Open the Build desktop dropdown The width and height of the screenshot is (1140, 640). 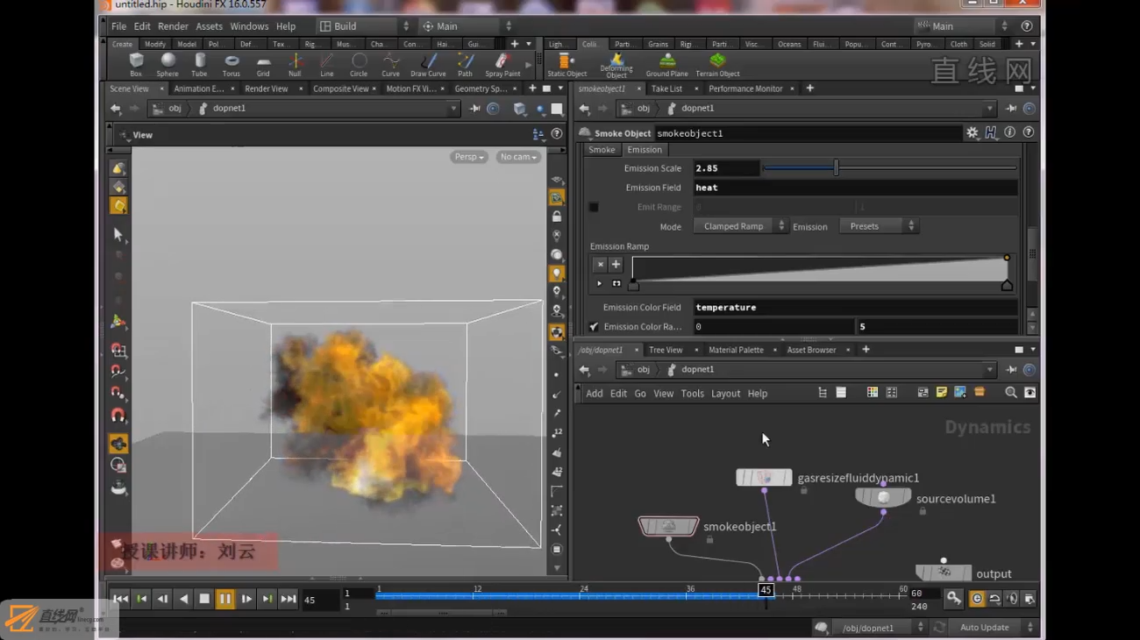click(x=364, y=26)
